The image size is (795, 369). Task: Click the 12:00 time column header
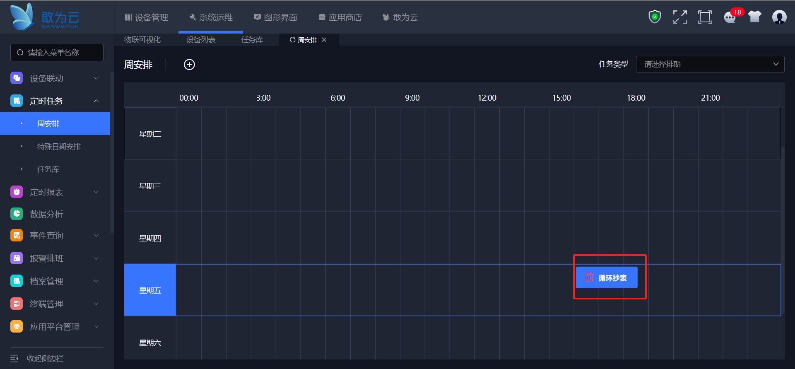pyautogui.click(x=487, y=98)
